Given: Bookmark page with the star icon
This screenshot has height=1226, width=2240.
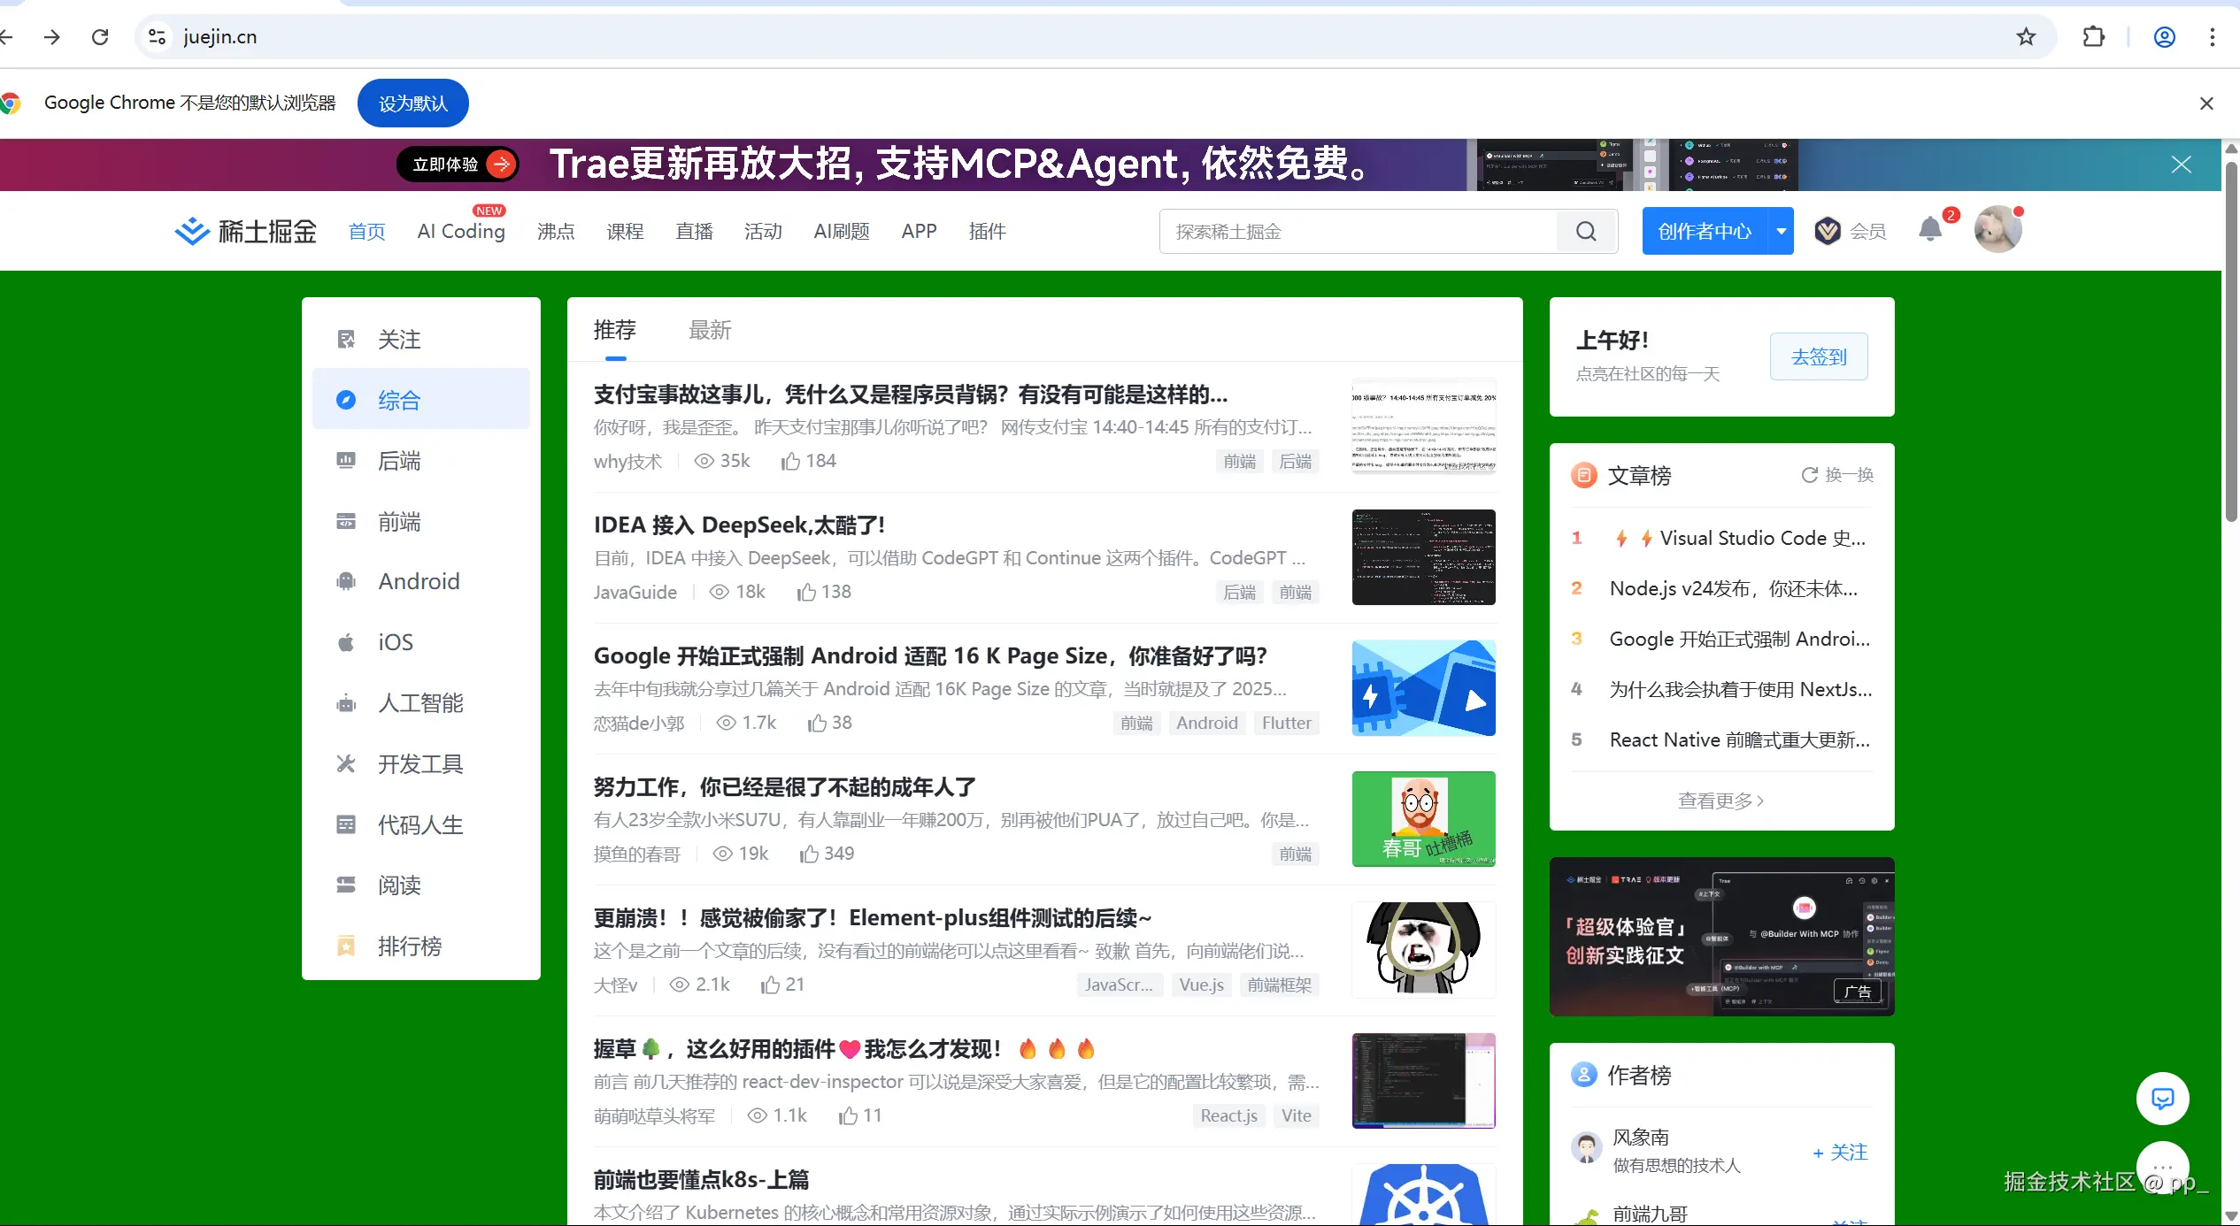Looking at the screenshot, I should tap(2026, 37).
